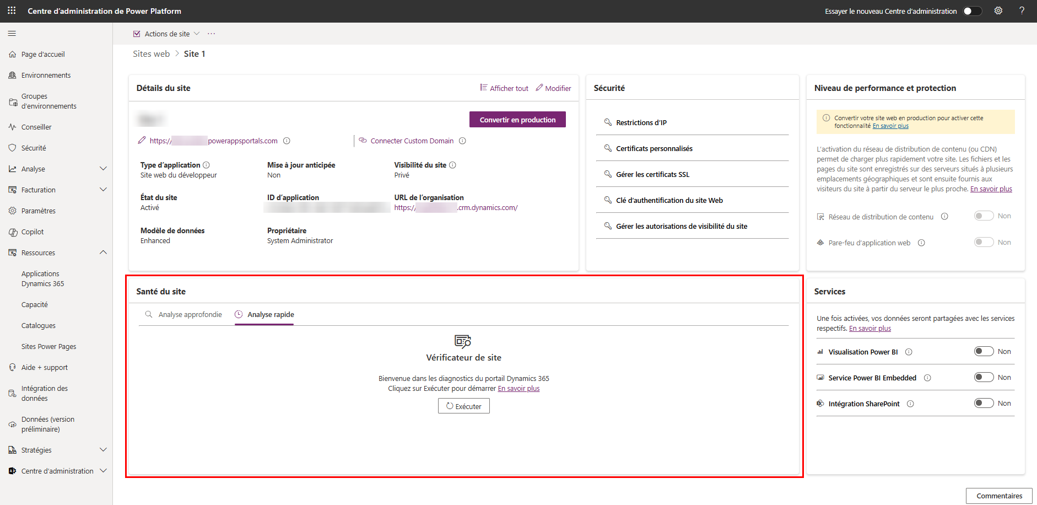1037x505 pixels.
Task: Click the Gérer les certificats SSL icon
Action: tap(608, 174)
